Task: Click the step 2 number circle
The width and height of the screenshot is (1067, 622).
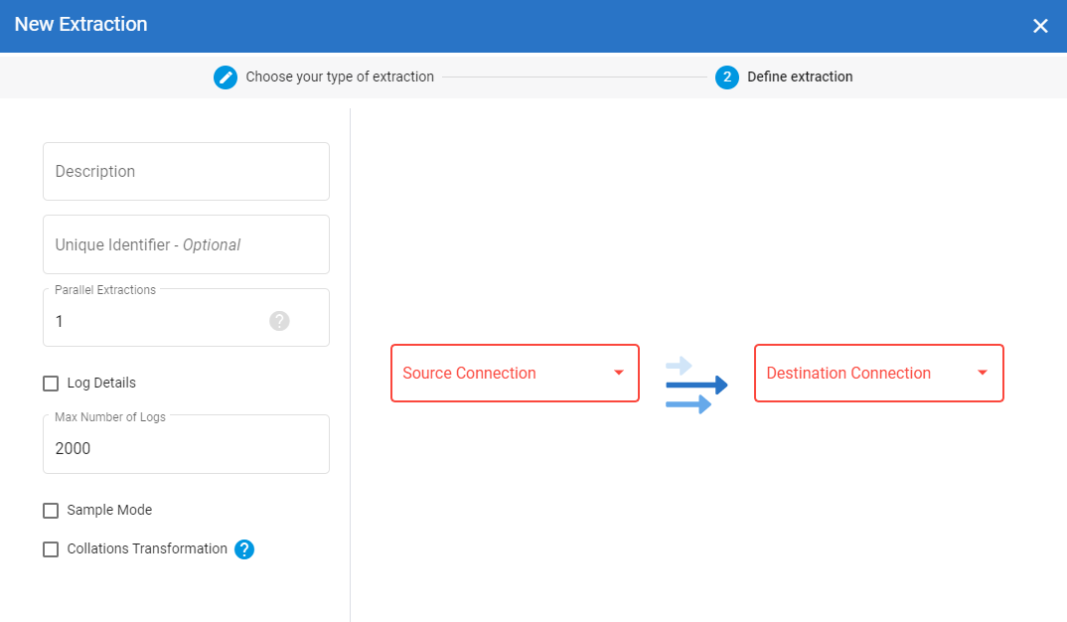Action: point(727,77)
